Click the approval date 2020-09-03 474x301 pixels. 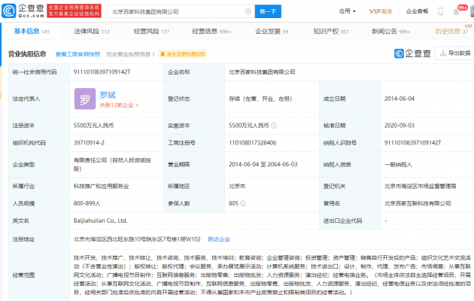point(399,126)
